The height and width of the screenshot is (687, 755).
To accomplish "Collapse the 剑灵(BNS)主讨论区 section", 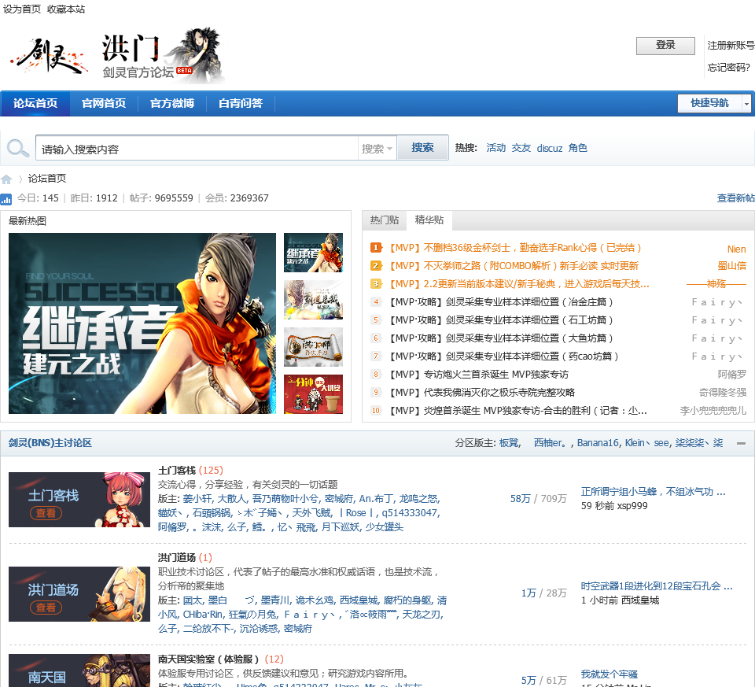I will [741, 443].
